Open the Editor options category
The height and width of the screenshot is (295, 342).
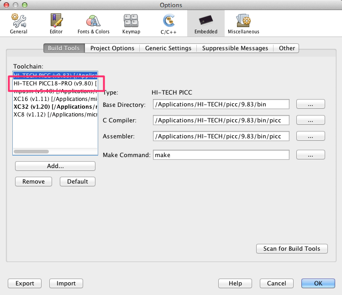(56, 24)
